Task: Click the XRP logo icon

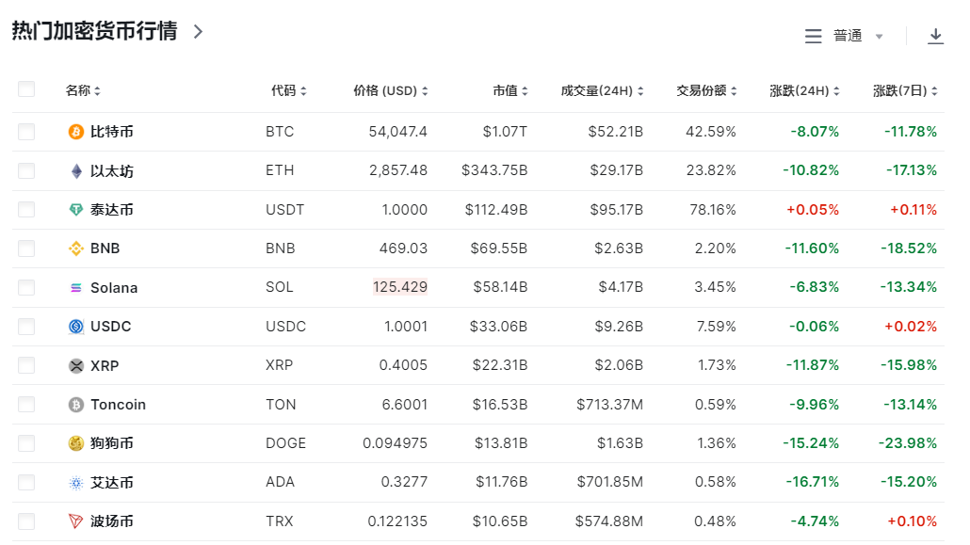Action: 76,365
